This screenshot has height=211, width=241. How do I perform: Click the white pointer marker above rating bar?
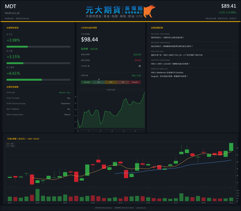tap(99, 79)
